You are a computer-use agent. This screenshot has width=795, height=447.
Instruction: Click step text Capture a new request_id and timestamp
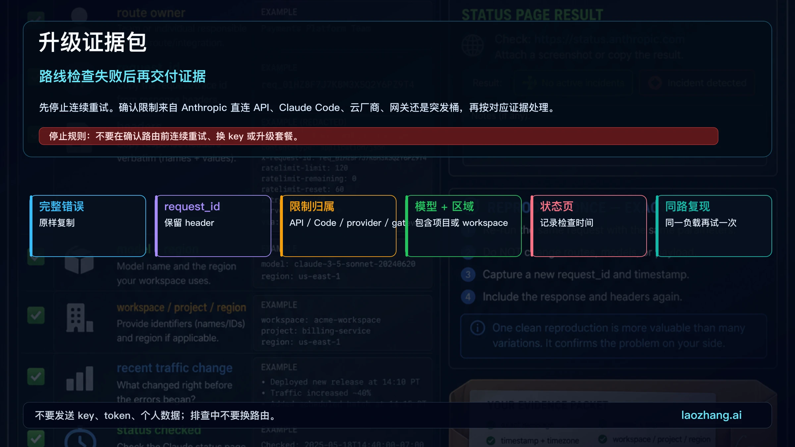pyautogui.click(x=586, y=274)
